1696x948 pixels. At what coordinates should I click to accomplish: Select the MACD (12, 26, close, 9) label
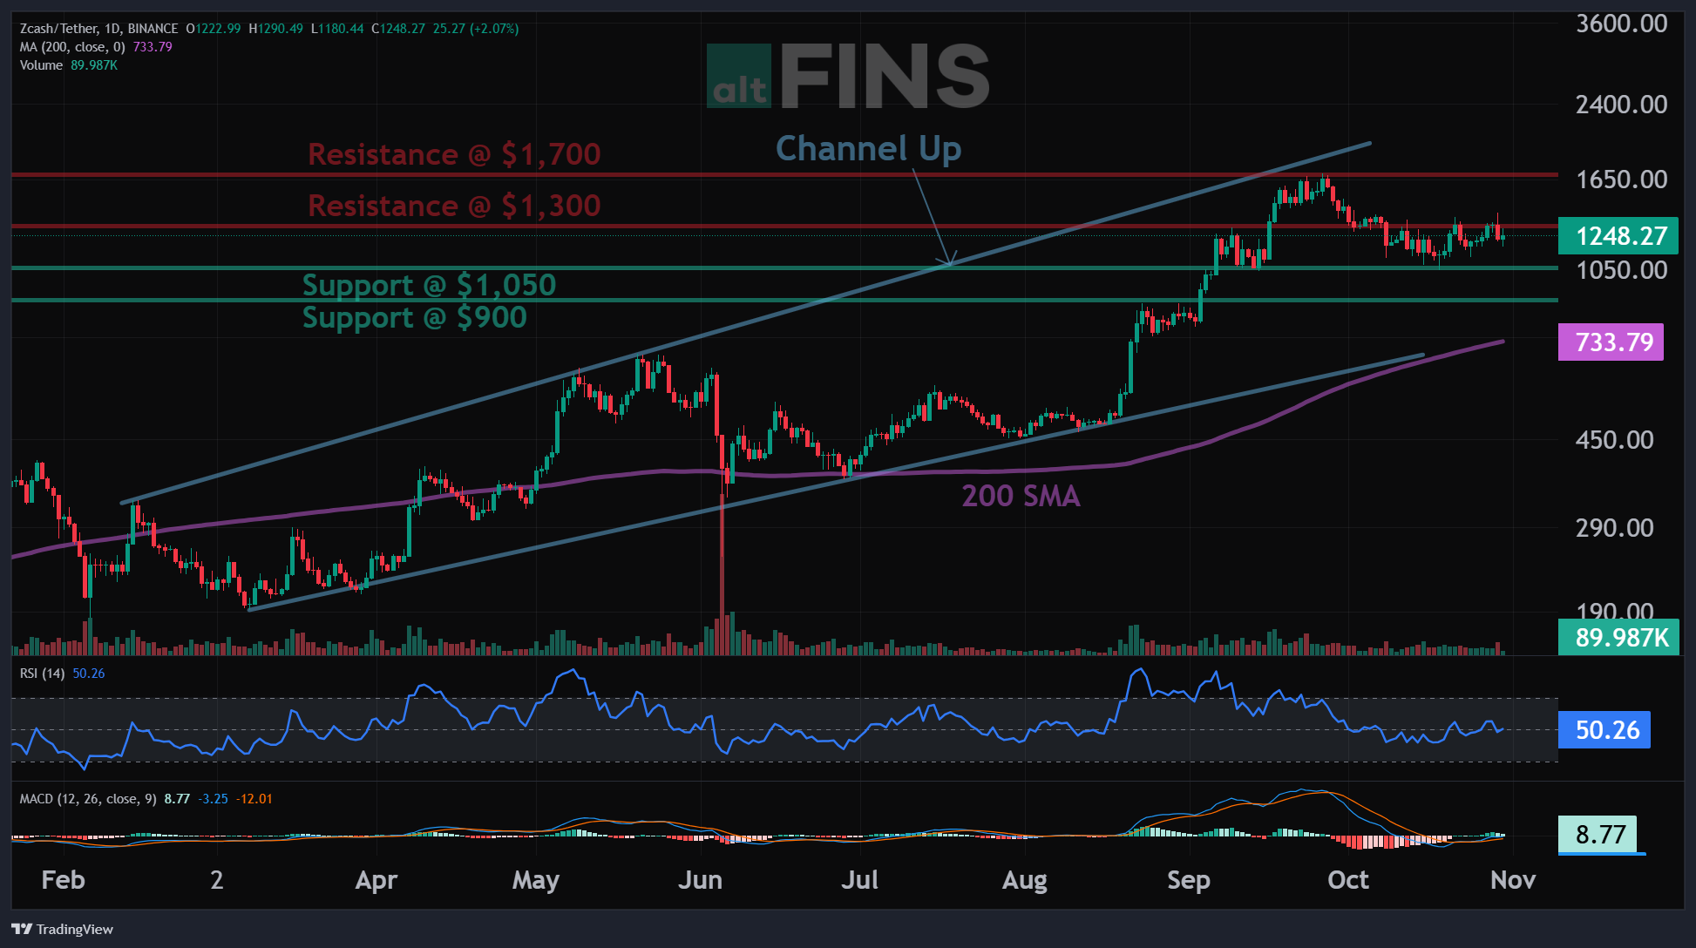point(88,799)
